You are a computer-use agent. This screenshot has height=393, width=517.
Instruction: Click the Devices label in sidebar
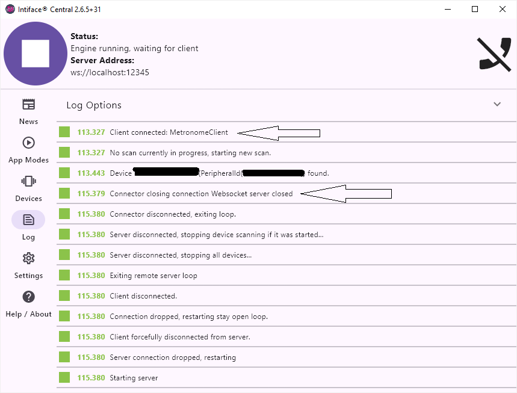(x=29, y=199)
